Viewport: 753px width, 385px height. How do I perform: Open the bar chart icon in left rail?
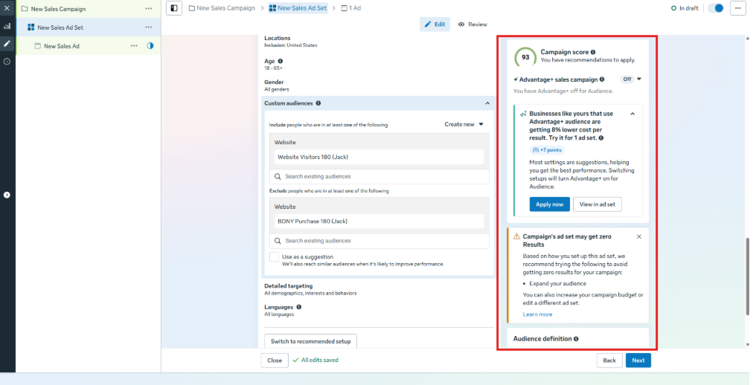[7, 26]
